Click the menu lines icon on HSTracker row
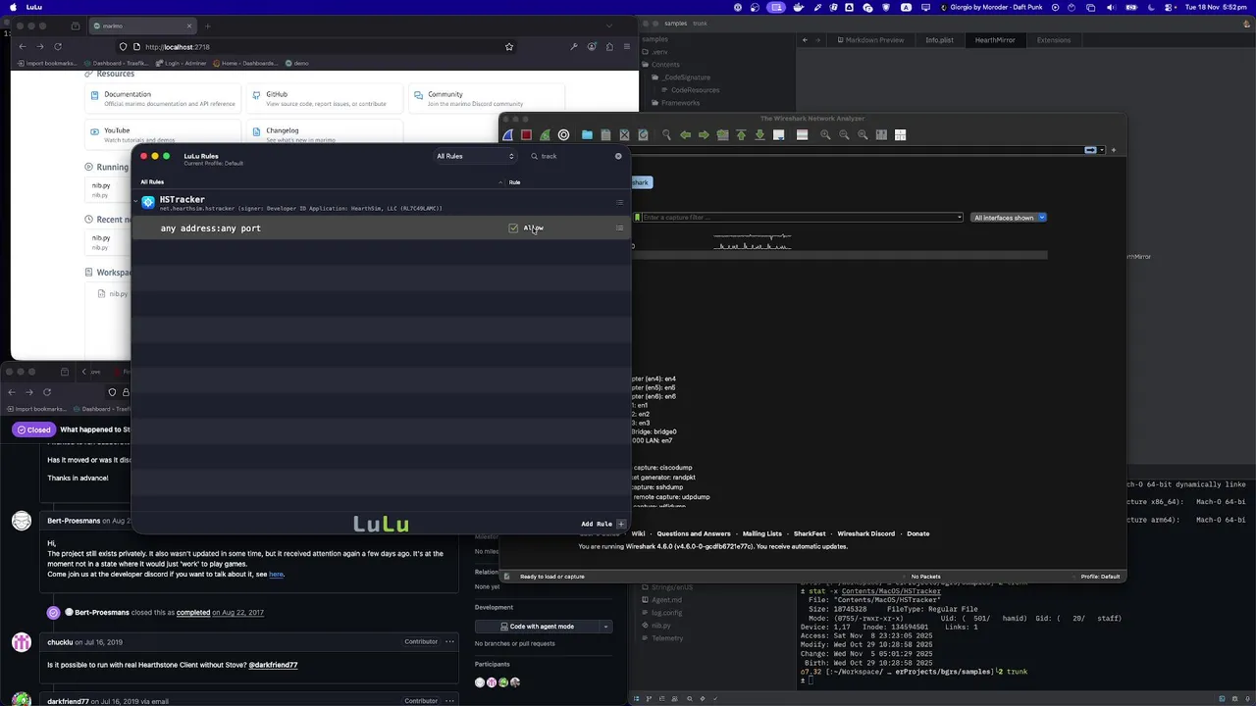This screenshot has width=1256, height=706. (619, 203)
